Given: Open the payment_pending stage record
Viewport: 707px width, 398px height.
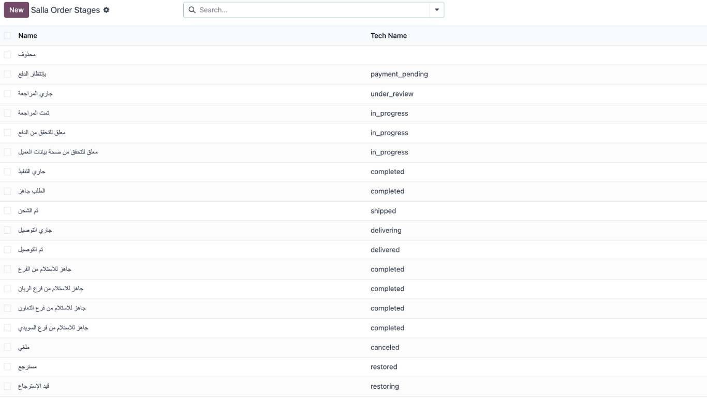Looking at the screenshot, I should point(399,74).
